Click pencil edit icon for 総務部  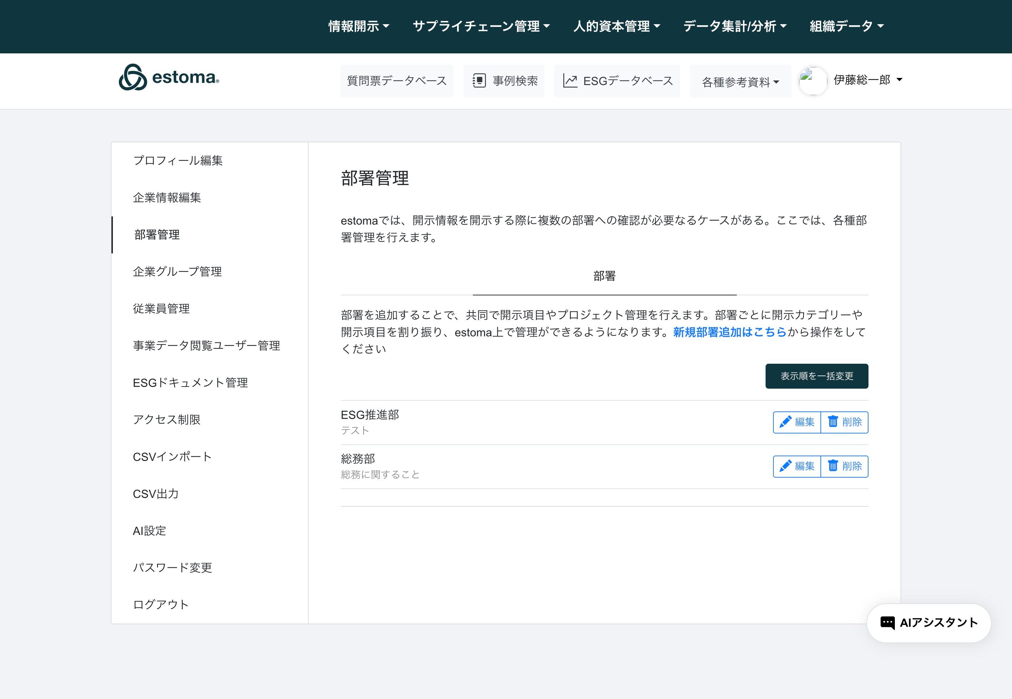pos(785,466)
